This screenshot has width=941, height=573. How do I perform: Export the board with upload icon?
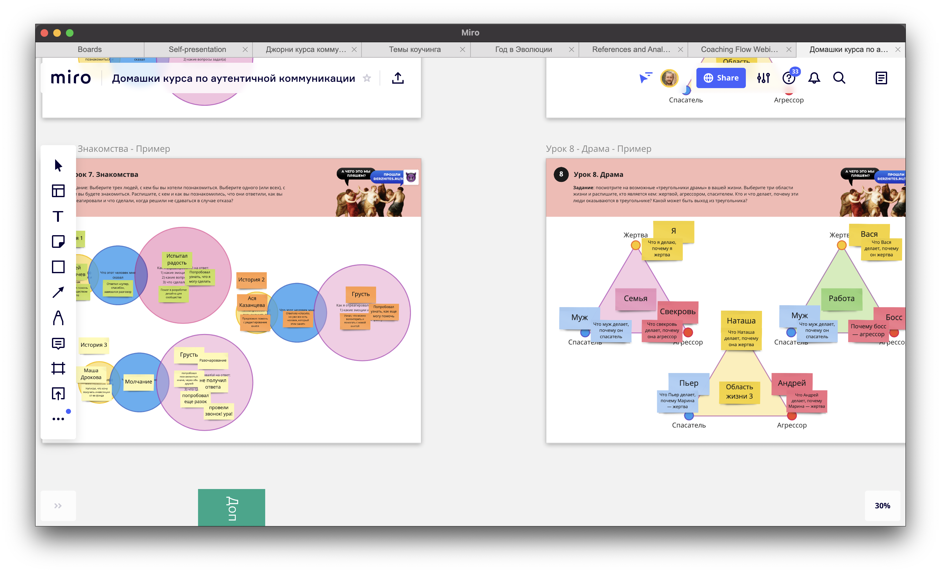pyautogui.click(x=398, y=78)
